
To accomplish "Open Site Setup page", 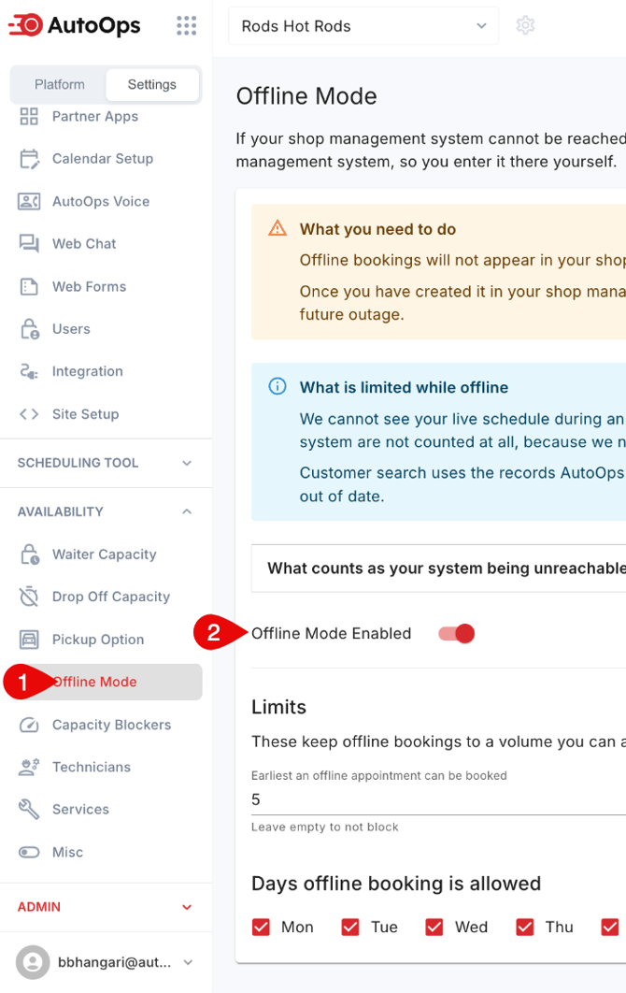I will pos(85,414).
